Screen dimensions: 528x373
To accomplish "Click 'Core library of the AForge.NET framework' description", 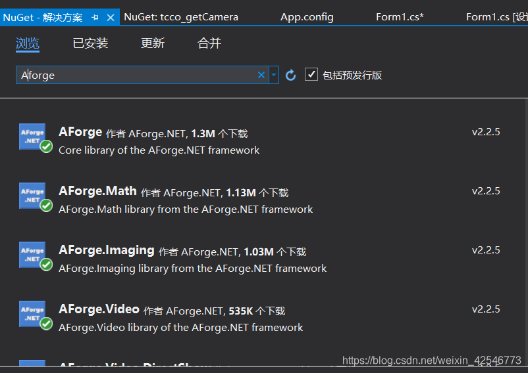I will [x=159, y=150].
